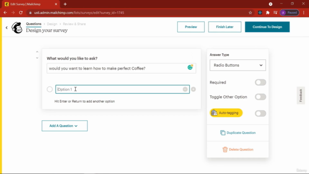The width and height of the screenshot is (309, 174).
Task: View site info via the padlock icon
Action: pos(30,13)
